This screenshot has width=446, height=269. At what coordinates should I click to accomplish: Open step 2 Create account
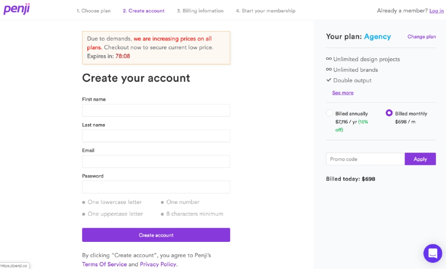(144, 11)
